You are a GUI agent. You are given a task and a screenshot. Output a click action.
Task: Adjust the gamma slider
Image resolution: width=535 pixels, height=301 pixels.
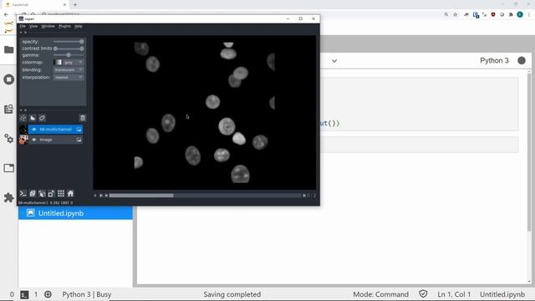[69, 55]
